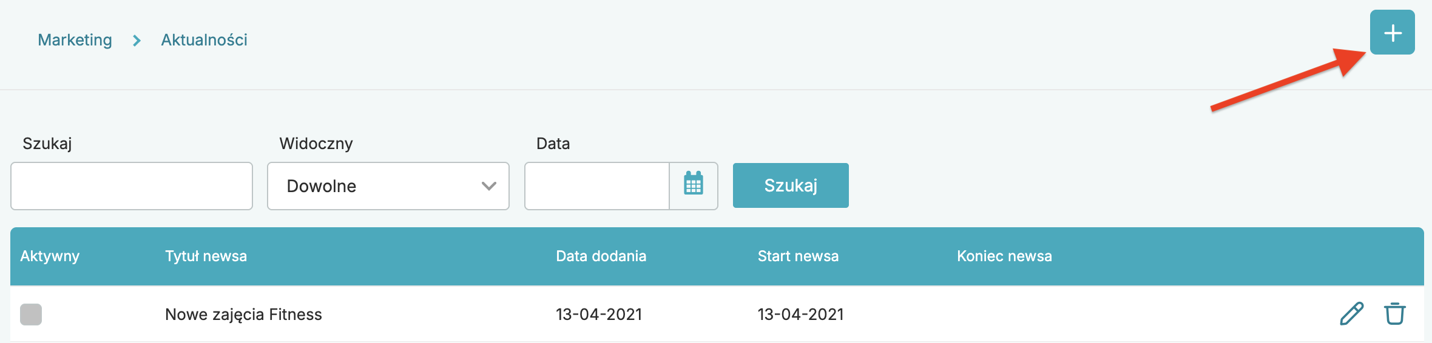This screenshot has width=1432, height=343.
Task: Open the calendar date picker icon
Action: [694, 185]
